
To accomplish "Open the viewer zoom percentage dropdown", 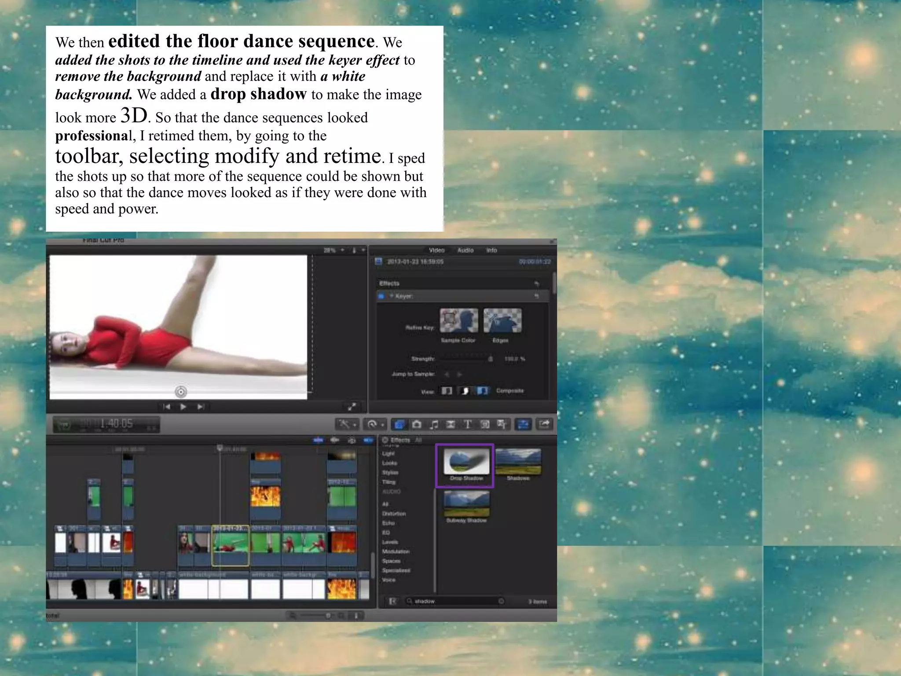I will point(334,250).
